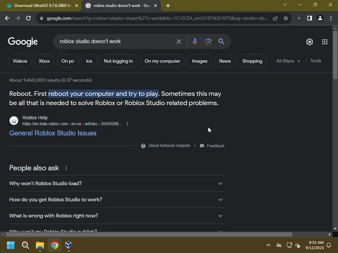Click the Roblox Help favicon thumbnail
This screenshot has height=253, width=338.
pyautogui.click(x=14, y=121)
